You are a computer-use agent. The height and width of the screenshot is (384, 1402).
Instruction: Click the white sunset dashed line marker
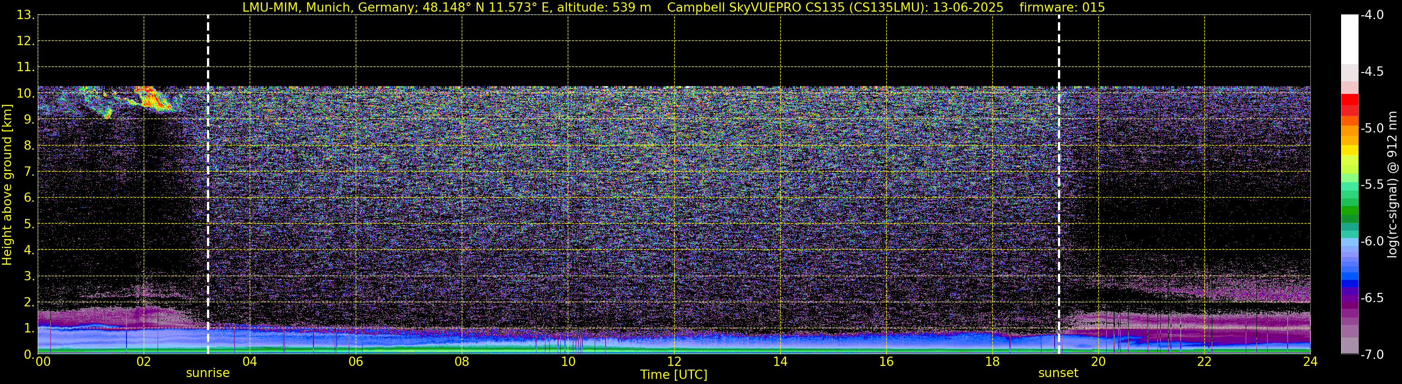(x=1058, y=185)
